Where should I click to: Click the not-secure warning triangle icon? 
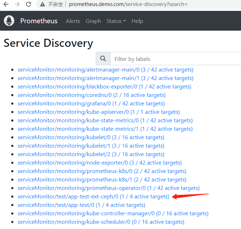pyautogui.click(x=43, y=4)
